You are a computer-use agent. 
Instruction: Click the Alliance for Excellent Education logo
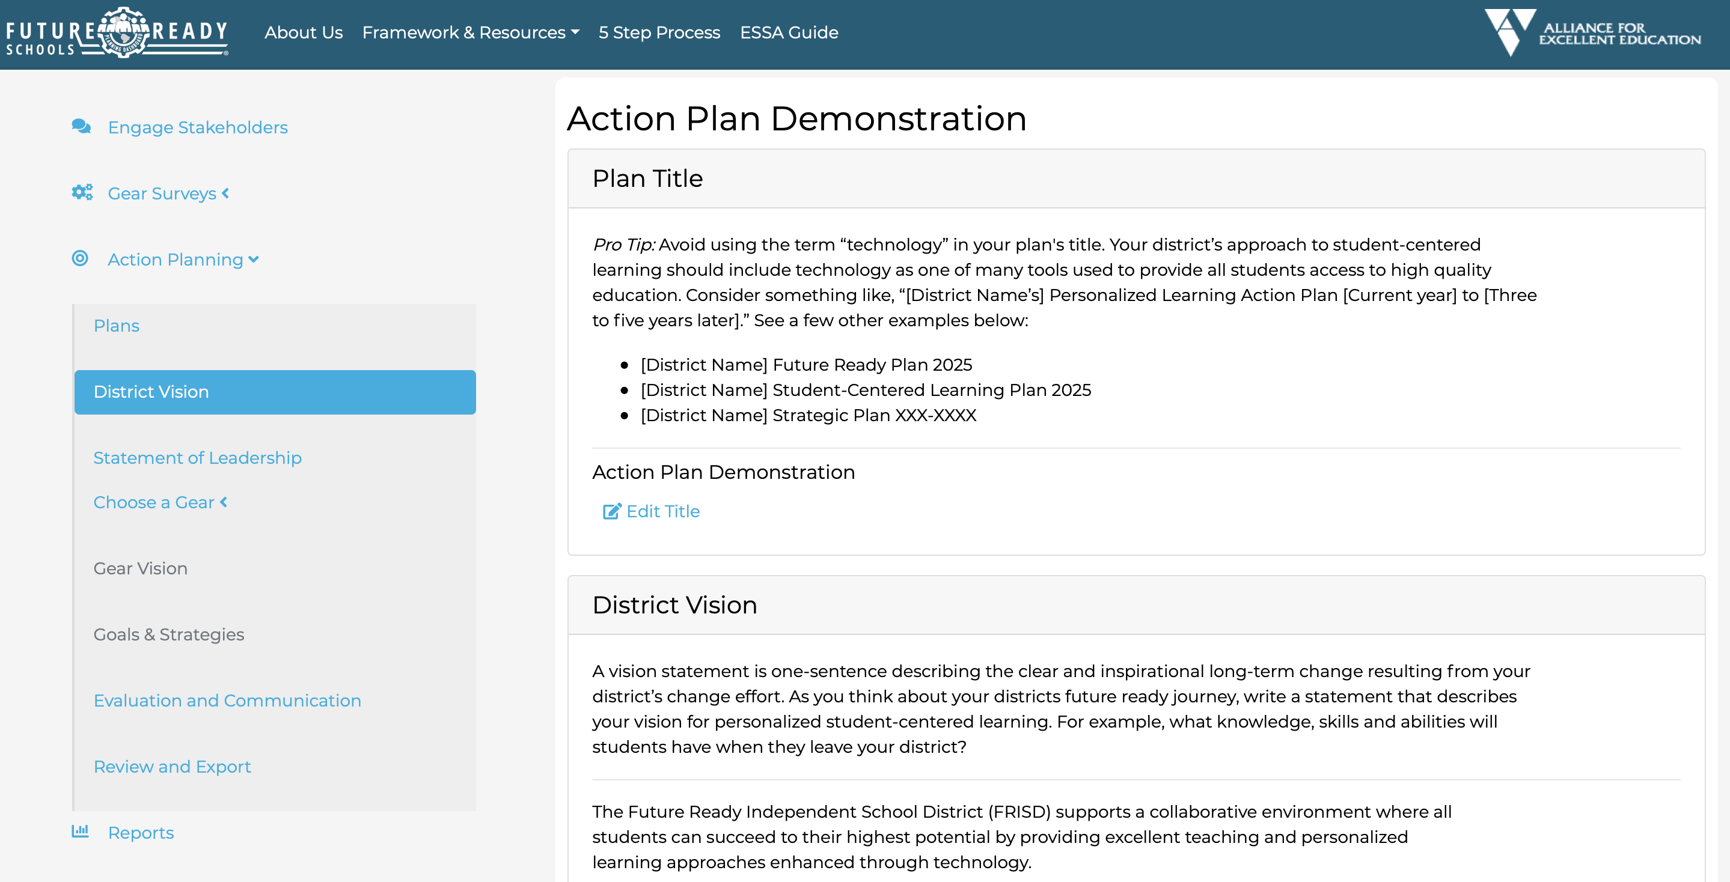1592,33
